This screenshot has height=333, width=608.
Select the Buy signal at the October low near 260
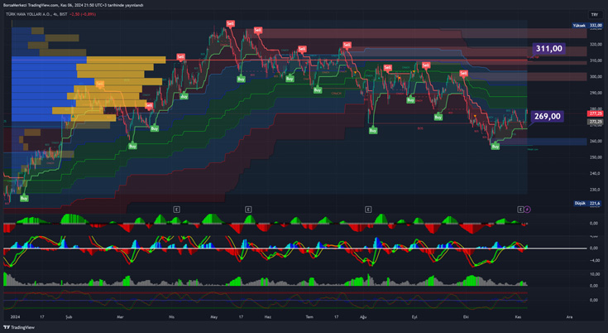pyautogui.click(x=495, y=147)
